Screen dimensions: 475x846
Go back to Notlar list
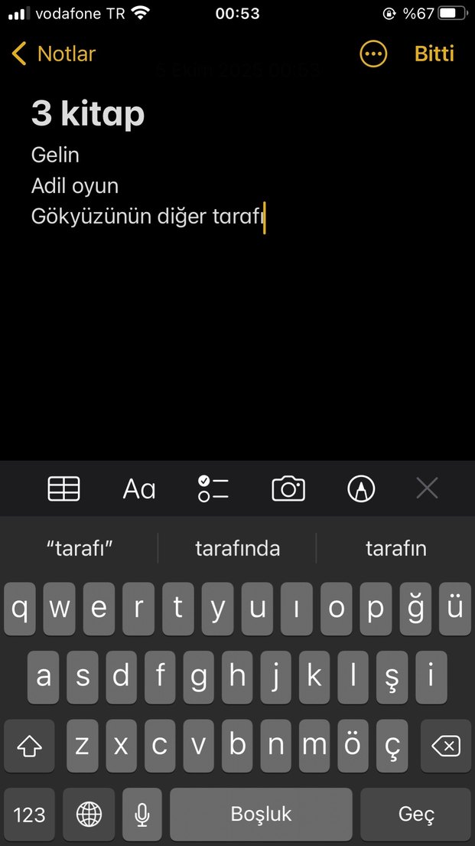tap(54, 54)
